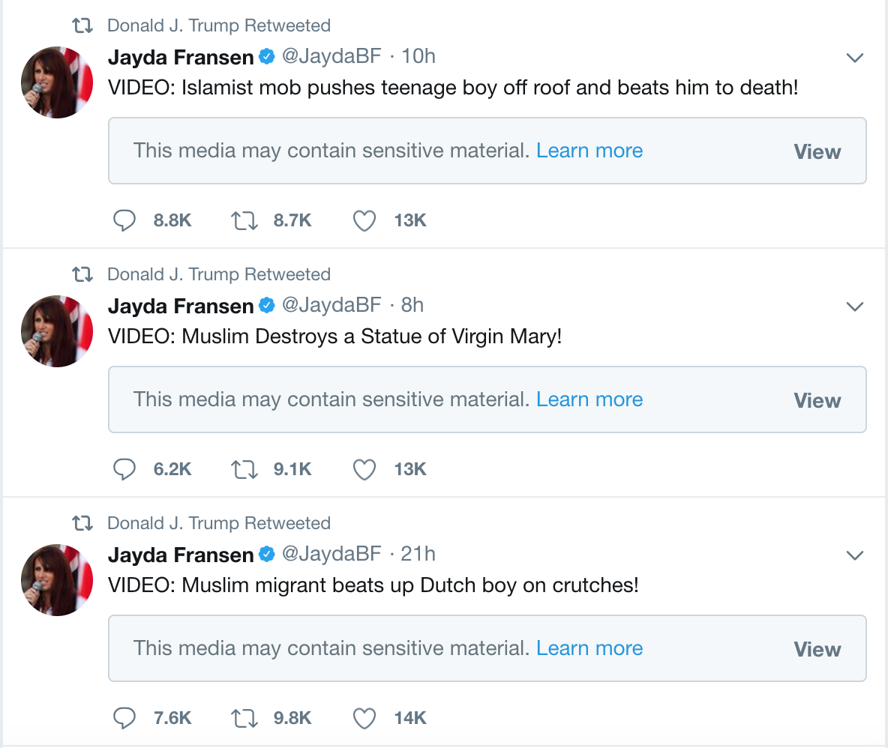Open the 21h timestamp of the last tweet
The height and width of the screenshot is (748, 888).
pos(418,554)
